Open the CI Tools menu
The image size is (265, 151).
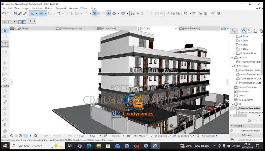pos(84,8)
